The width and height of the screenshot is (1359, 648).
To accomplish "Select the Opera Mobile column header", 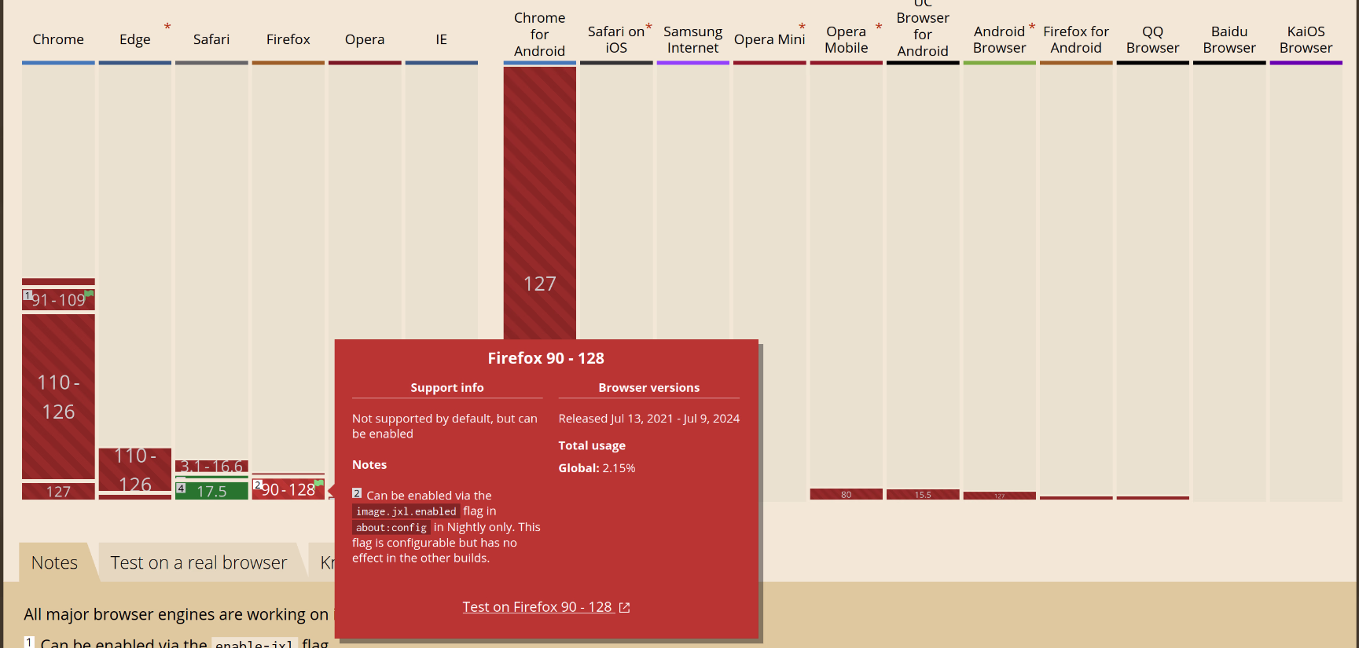I will [847, 39].
